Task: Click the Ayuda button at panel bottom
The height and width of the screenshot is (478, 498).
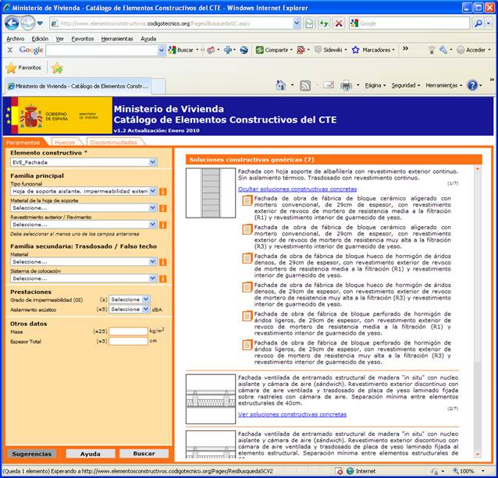Action: (x=91, y=454)
